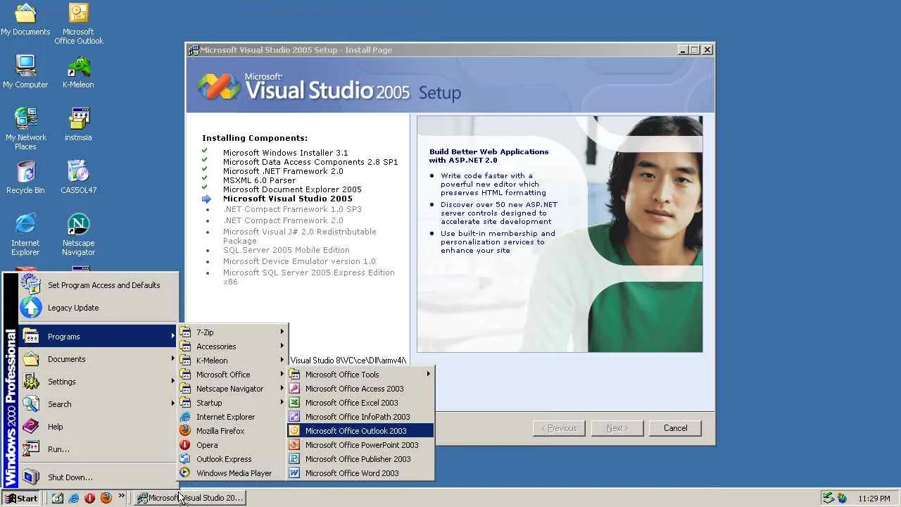Screen dimensions: 901x507
Task: Expand the 7-Zip submenu arrow
Action: [x=282, y=332]
